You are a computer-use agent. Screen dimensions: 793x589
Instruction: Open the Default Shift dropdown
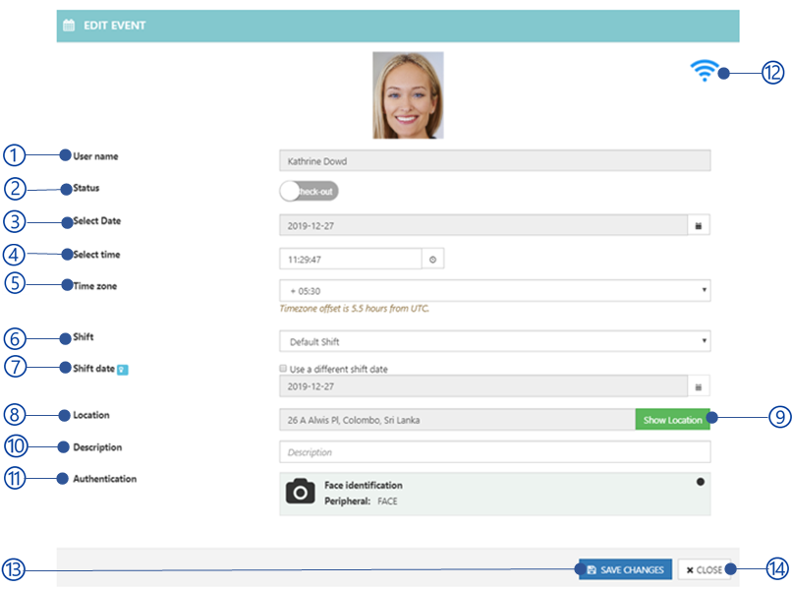point(494,341)
